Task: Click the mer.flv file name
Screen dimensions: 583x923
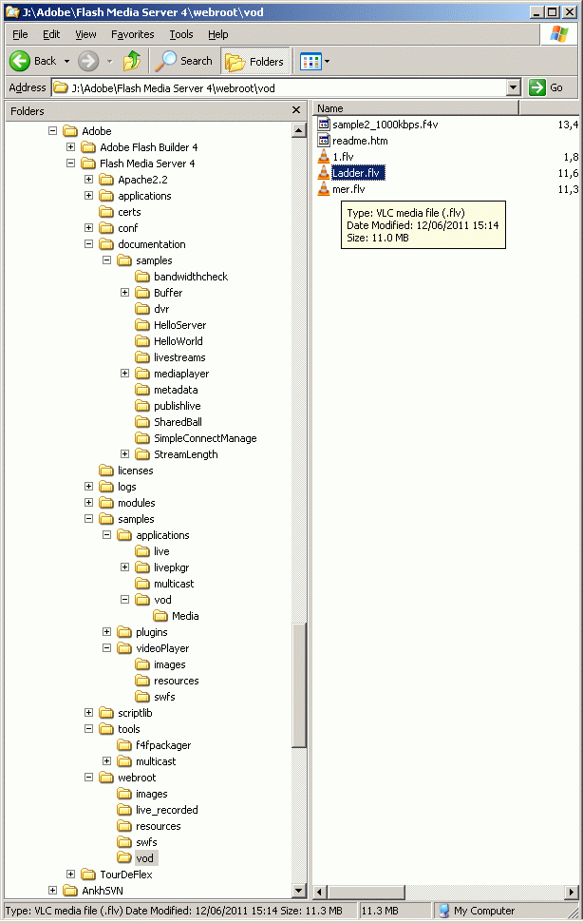Action: click(348, 189)
